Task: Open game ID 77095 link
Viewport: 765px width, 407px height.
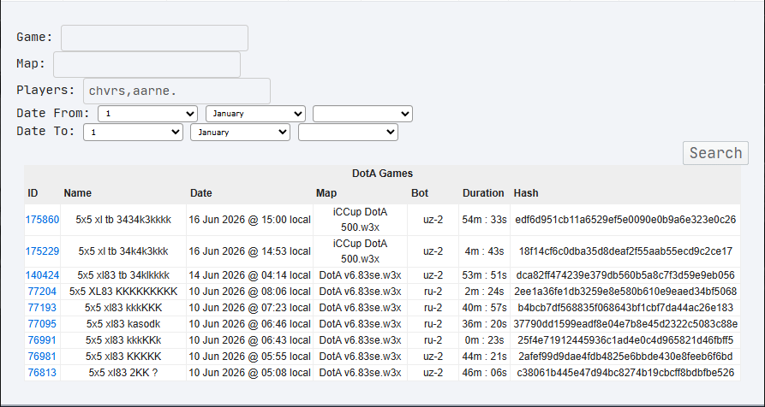Action: coord(42,324)
